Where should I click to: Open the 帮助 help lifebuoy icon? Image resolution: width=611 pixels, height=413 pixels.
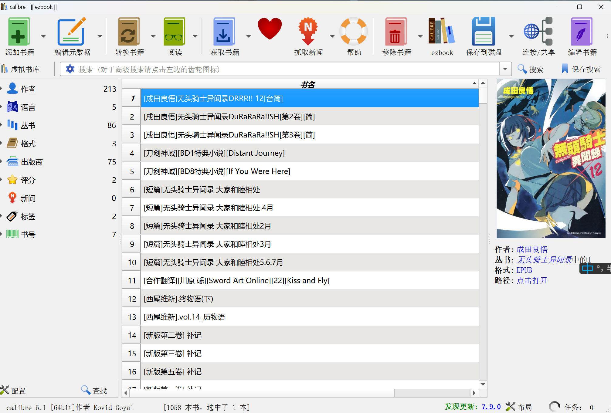coord(354,32)
